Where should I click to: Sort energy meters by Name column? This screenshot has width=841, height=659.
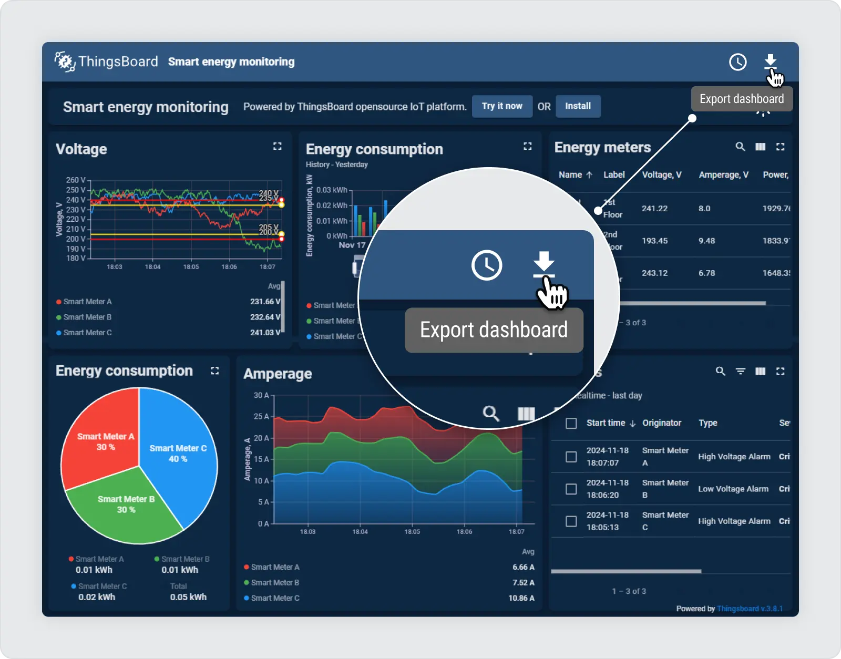point(570,175)
